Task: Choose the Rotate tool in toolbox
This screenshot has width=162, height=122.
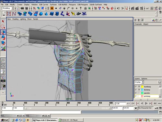Action: click(3, 37)
